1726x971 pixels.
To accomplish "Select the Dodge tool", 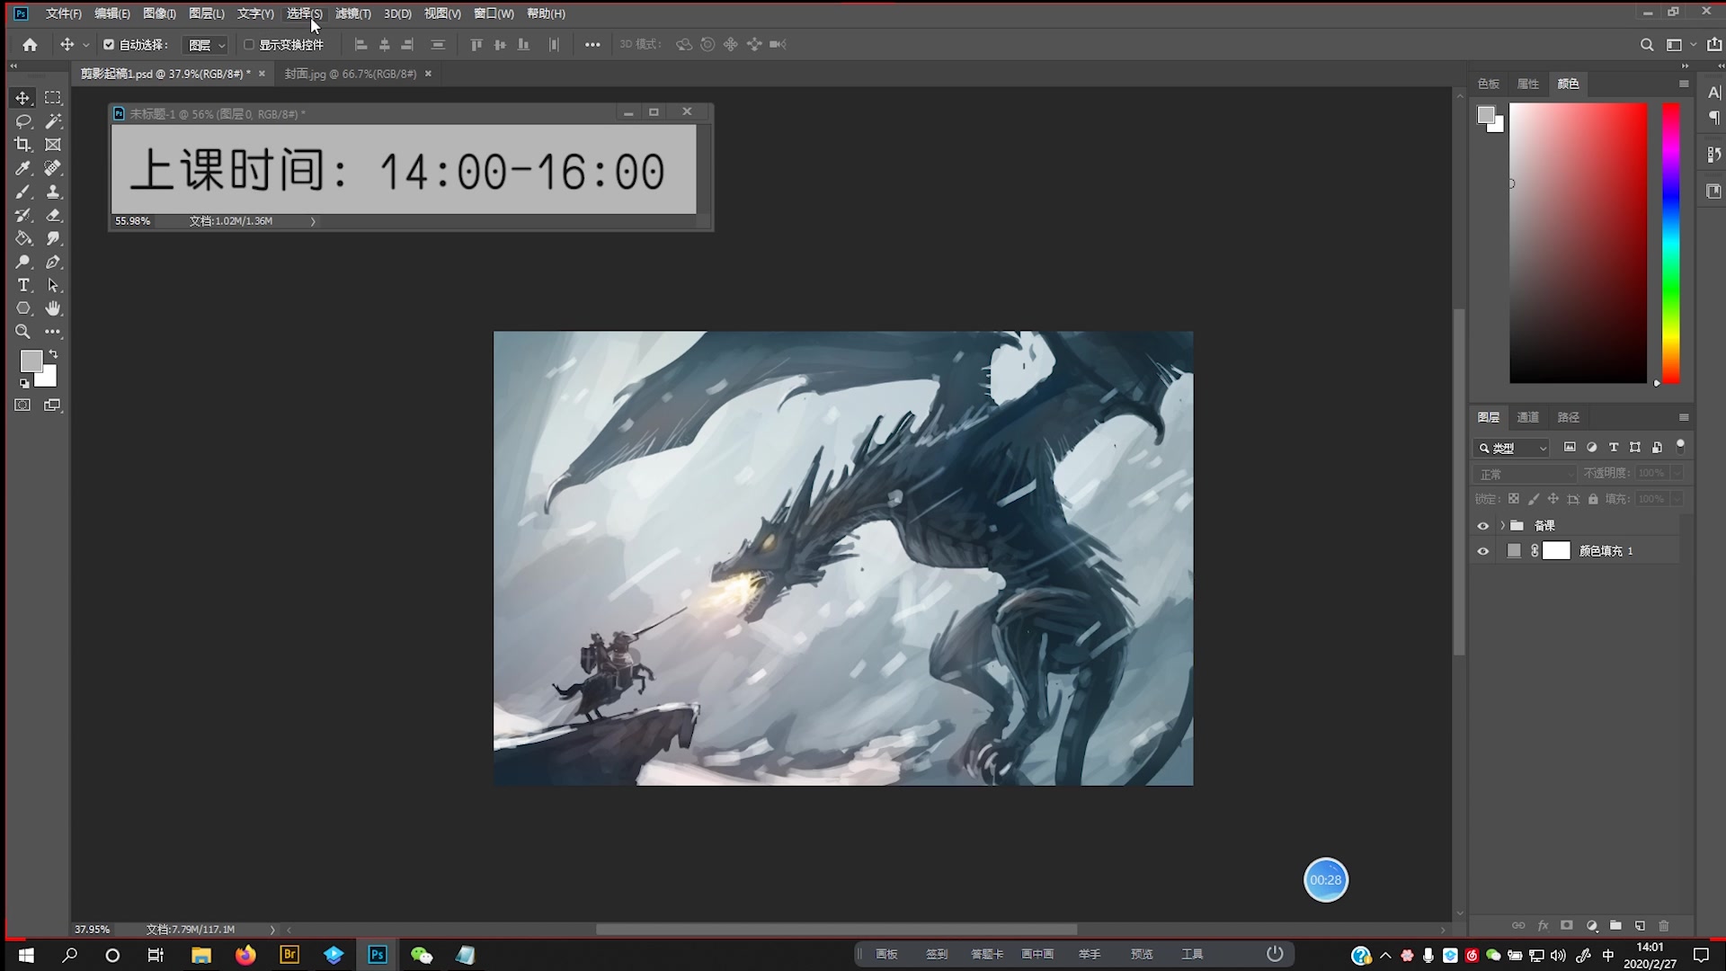I will (x=22, y=262).
